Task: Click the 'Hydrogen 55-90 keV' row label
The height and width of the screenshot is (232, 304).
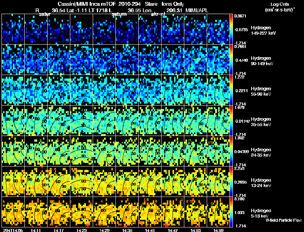Action: (261, 91)
